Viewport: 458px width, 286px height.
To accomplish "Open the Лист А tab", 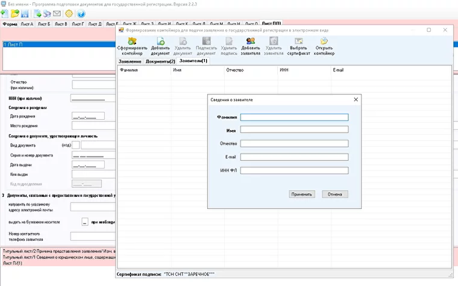I will click(27, 24).
